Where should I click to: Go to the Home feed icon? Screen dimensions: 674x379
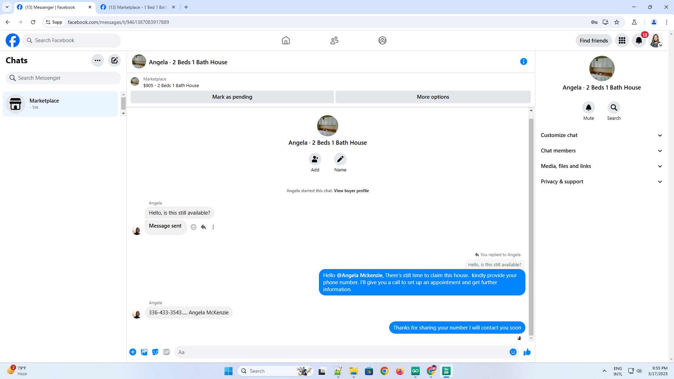(286, 40)
